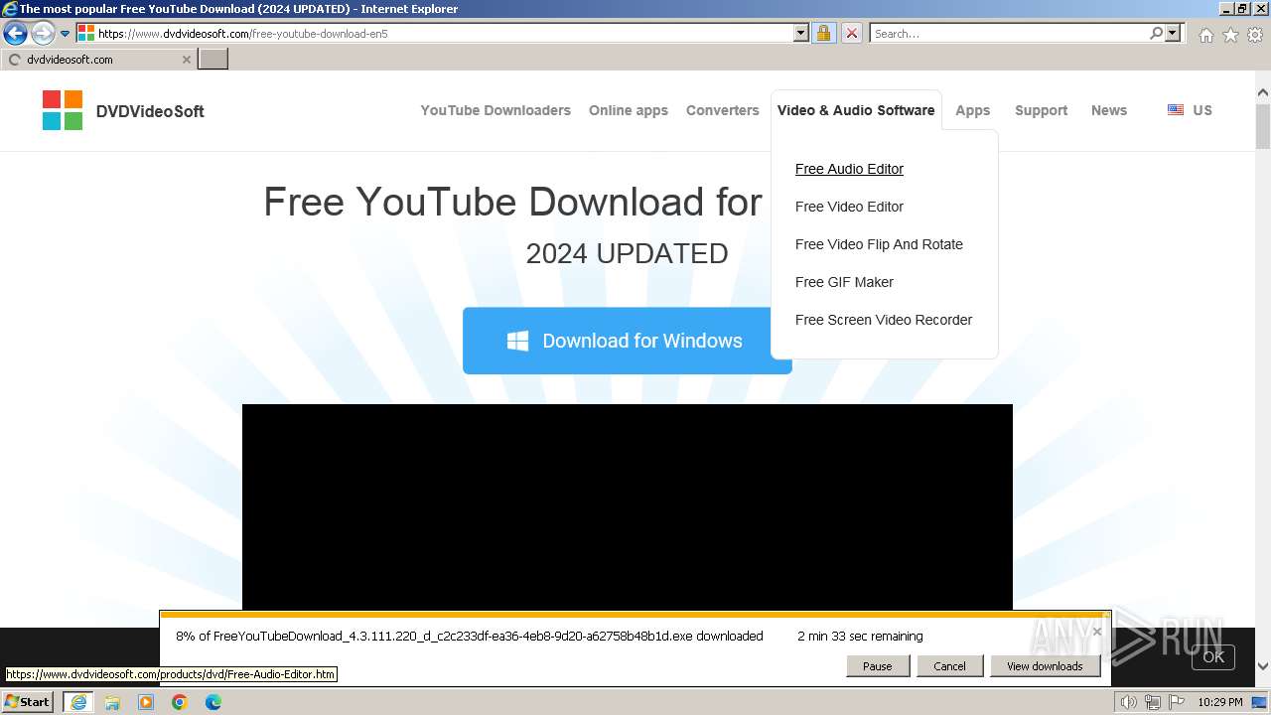Open Free Audio Editor link

coord(850,169)
